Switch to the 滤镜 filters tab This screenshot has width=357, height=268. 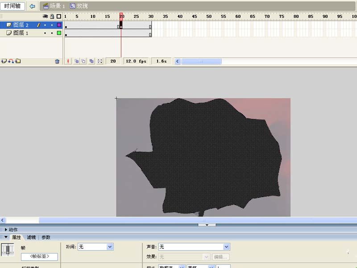[31, 237]
